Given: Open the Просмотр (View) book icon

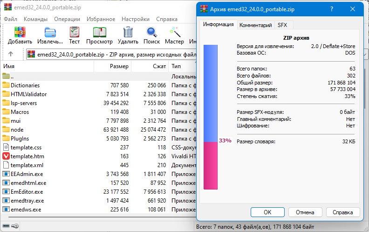Looking at the screenshot, I should (x=99, y=32).
